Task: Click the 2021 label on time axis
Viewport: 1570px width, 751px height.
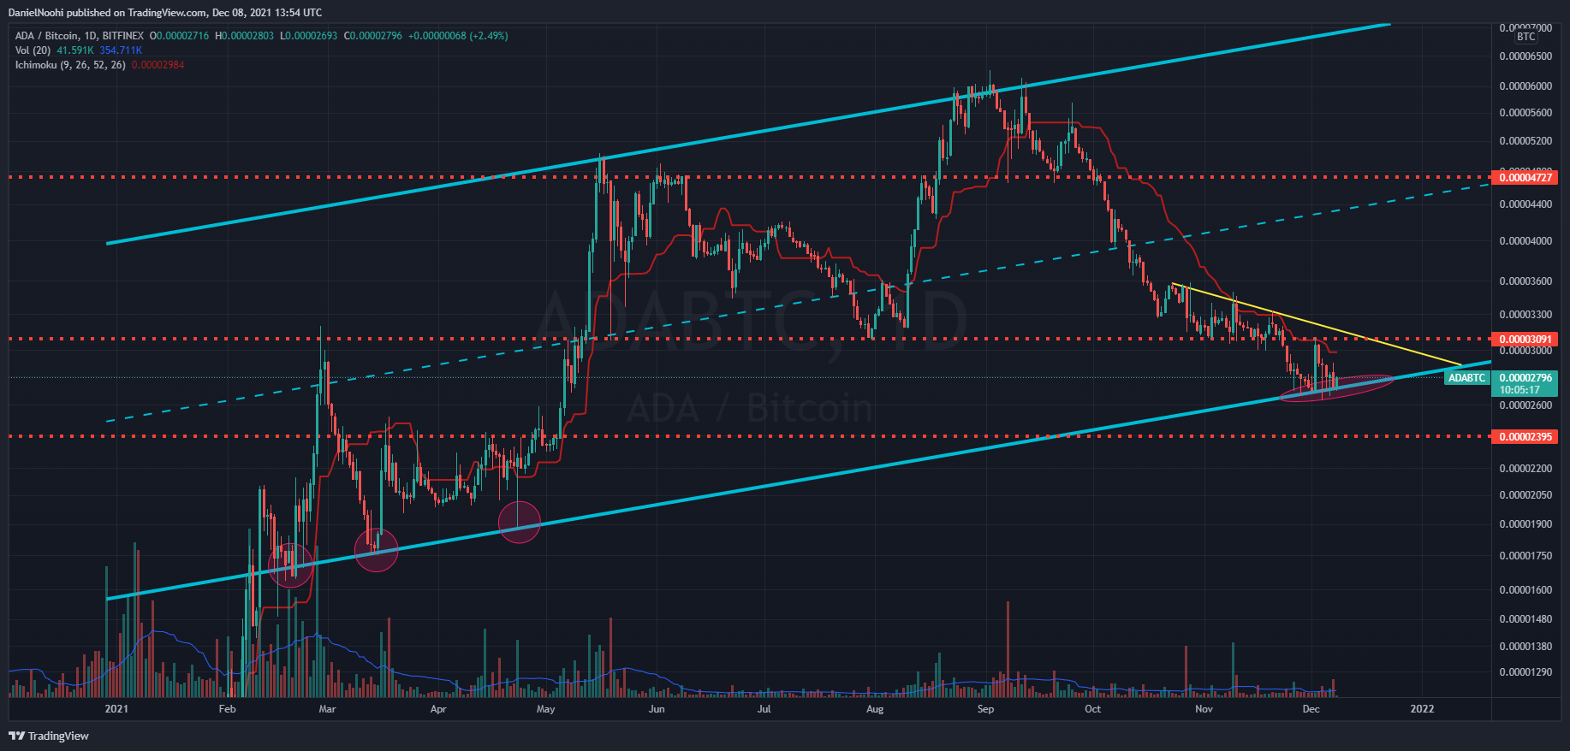Action: (x=116, y=709)
